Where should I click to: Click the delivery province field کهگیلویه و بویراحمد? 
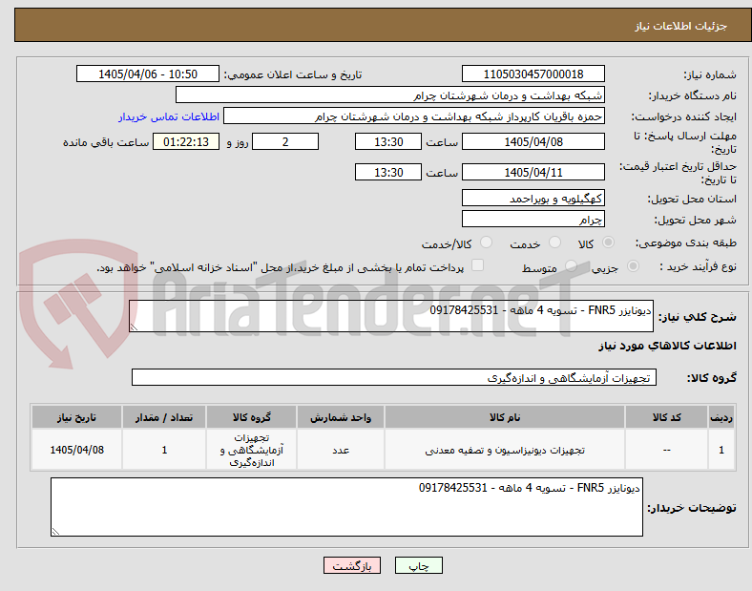pos(533,199)
